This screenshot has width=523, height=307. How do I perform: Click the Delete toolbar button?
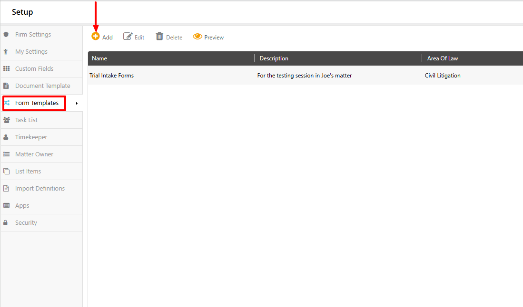(x=168, y=37)
